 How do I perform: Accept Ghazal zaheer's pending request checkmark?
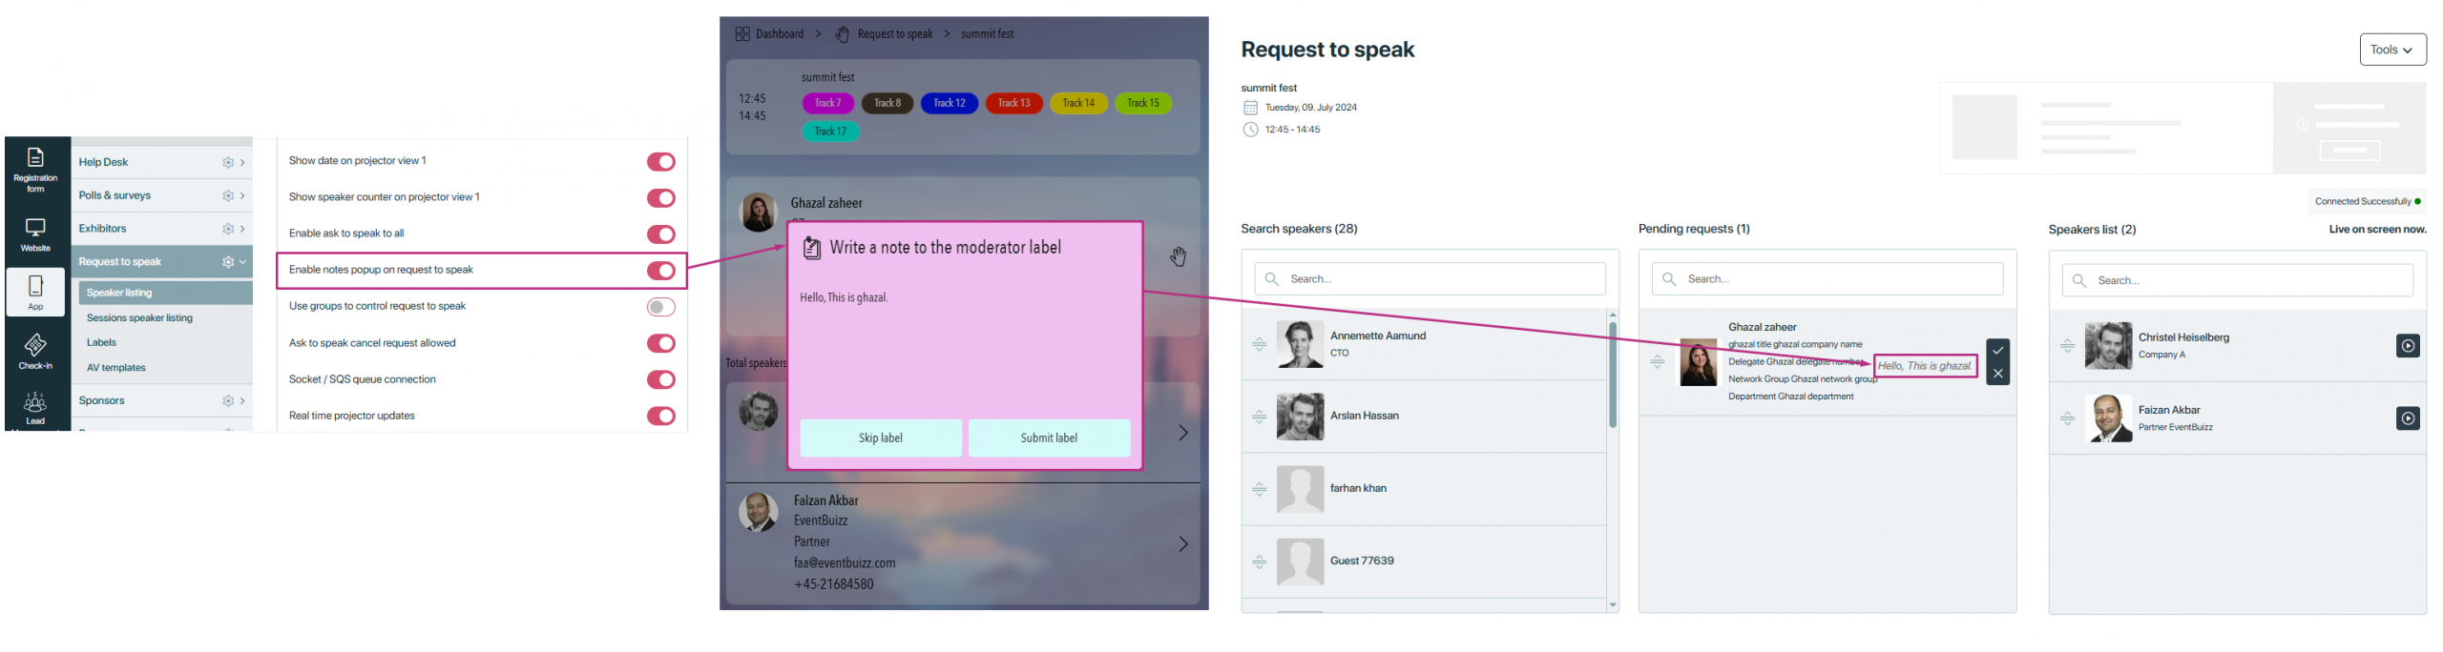click(x=1997, y=350)
